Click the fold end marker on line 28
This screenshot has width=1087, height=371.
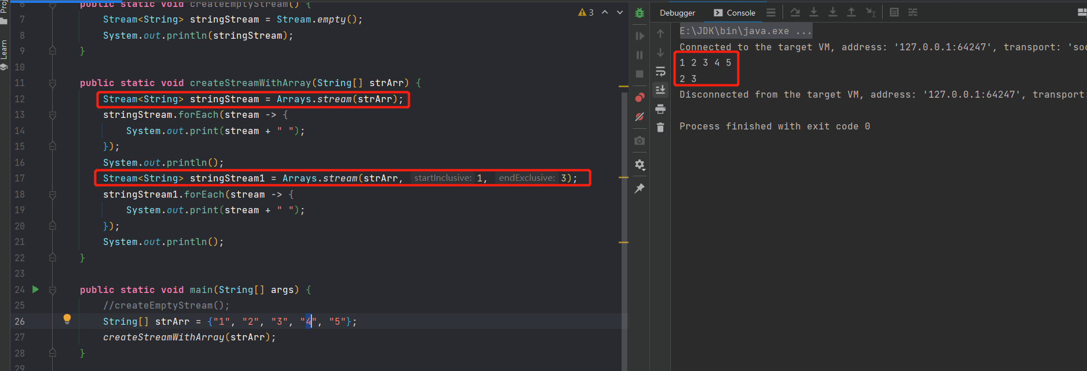click(53, 353)
